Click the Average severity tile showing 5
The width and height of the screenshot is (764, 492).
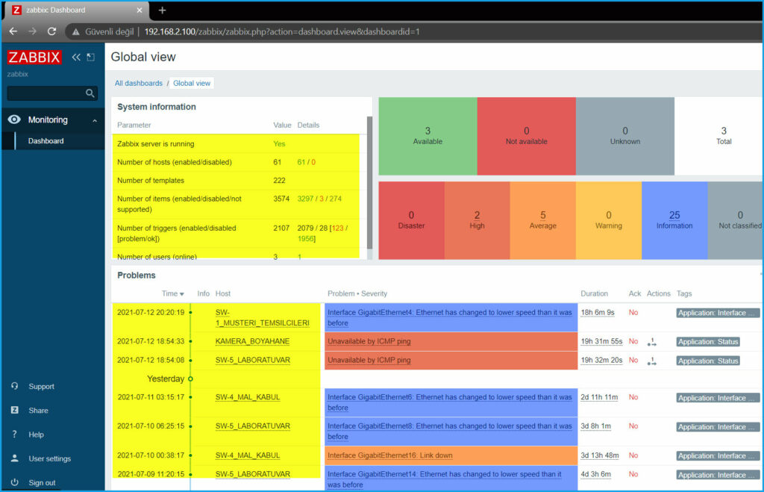pyautogui.click(x=543, y=220)
